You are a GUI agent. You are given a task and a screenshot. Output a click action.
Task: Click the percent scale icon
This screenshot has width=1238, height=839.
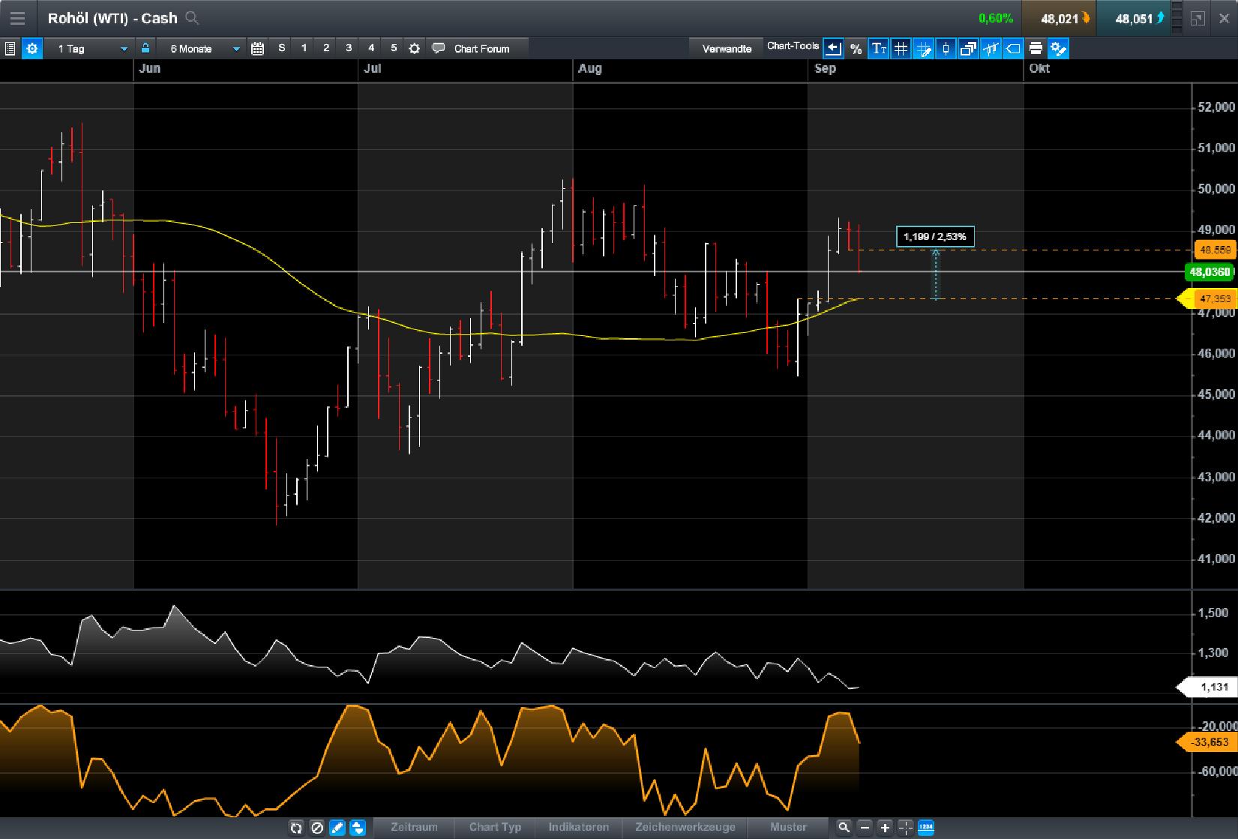point(856,48)
